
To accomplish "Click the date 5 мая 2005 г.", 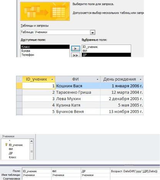I will tap(122, 105).
